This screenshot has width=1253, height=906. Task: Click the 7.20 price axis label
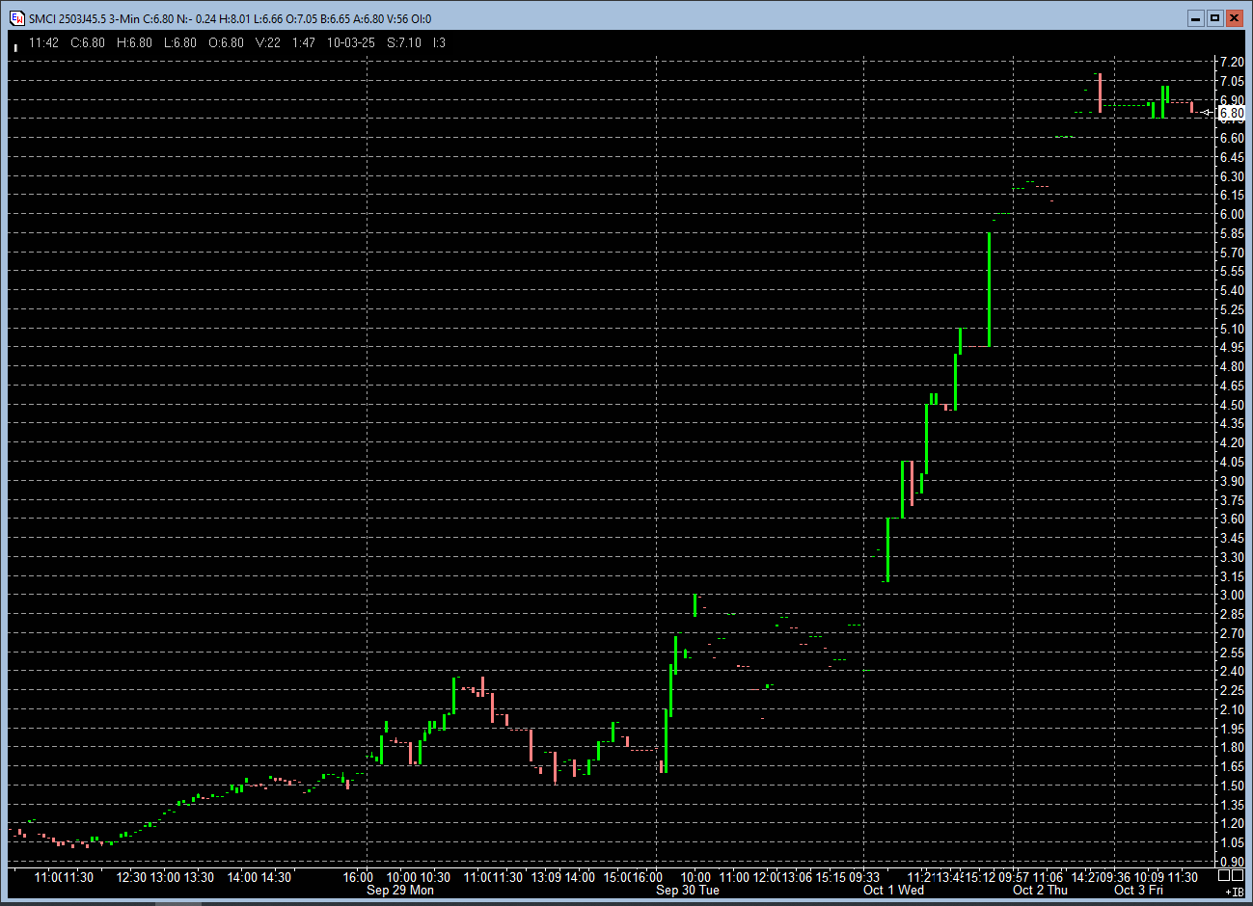[x=1232, y=62]
